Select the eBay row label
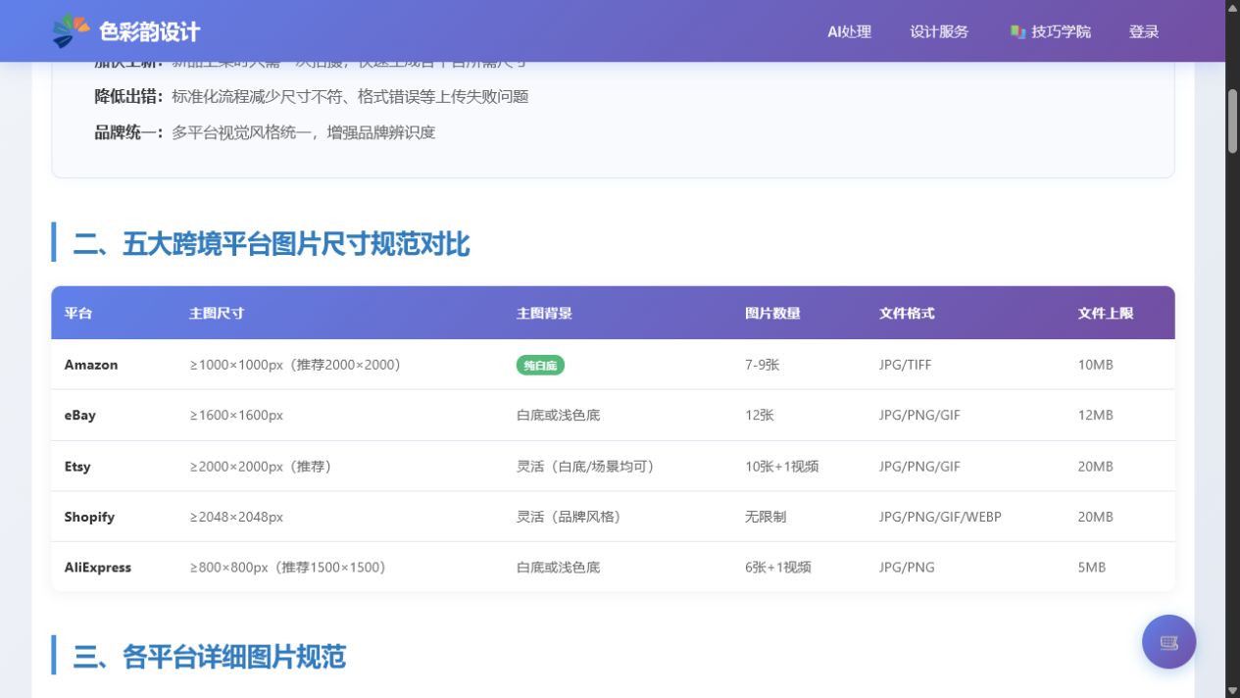 [x=80, y=416]
